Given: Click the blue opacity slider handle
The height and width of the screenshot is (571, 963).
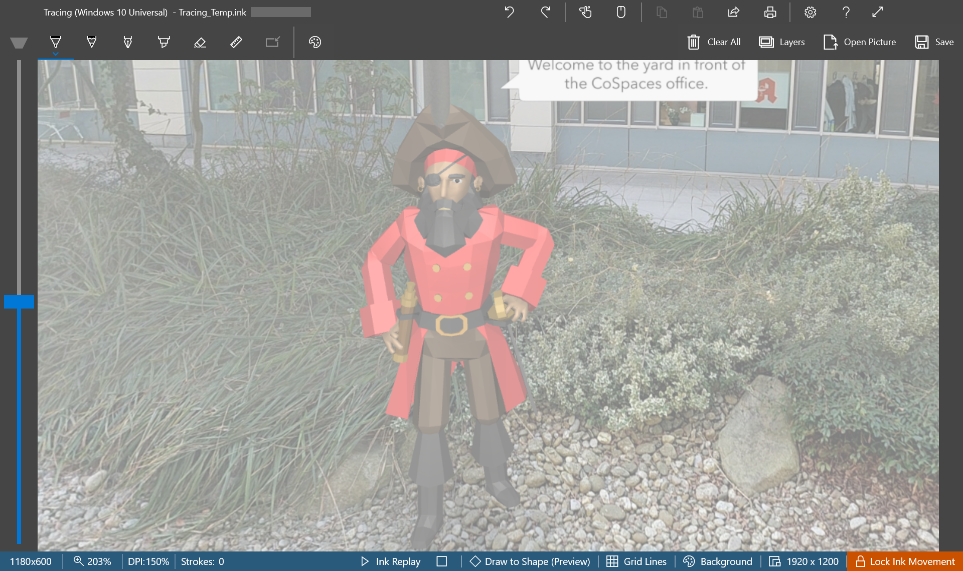Looking at the screenshot, I should tap(19, 302).
